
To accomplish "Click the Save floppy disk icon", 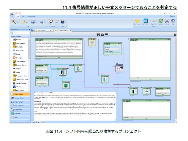I will 33,22.
